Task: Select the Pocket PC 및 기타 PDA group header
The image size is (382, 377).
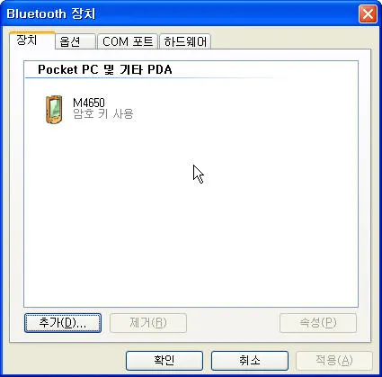Action: coord(104,69)
